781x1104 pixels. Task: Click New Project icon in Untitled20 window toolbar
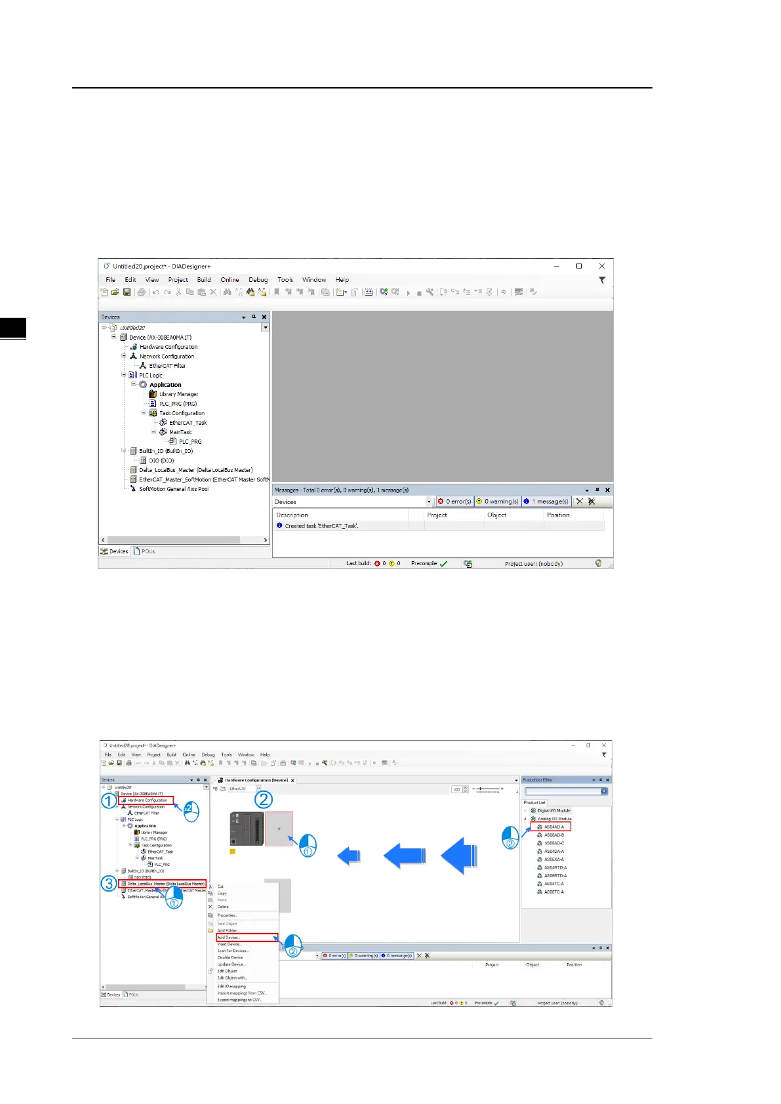tap(104, 292)
